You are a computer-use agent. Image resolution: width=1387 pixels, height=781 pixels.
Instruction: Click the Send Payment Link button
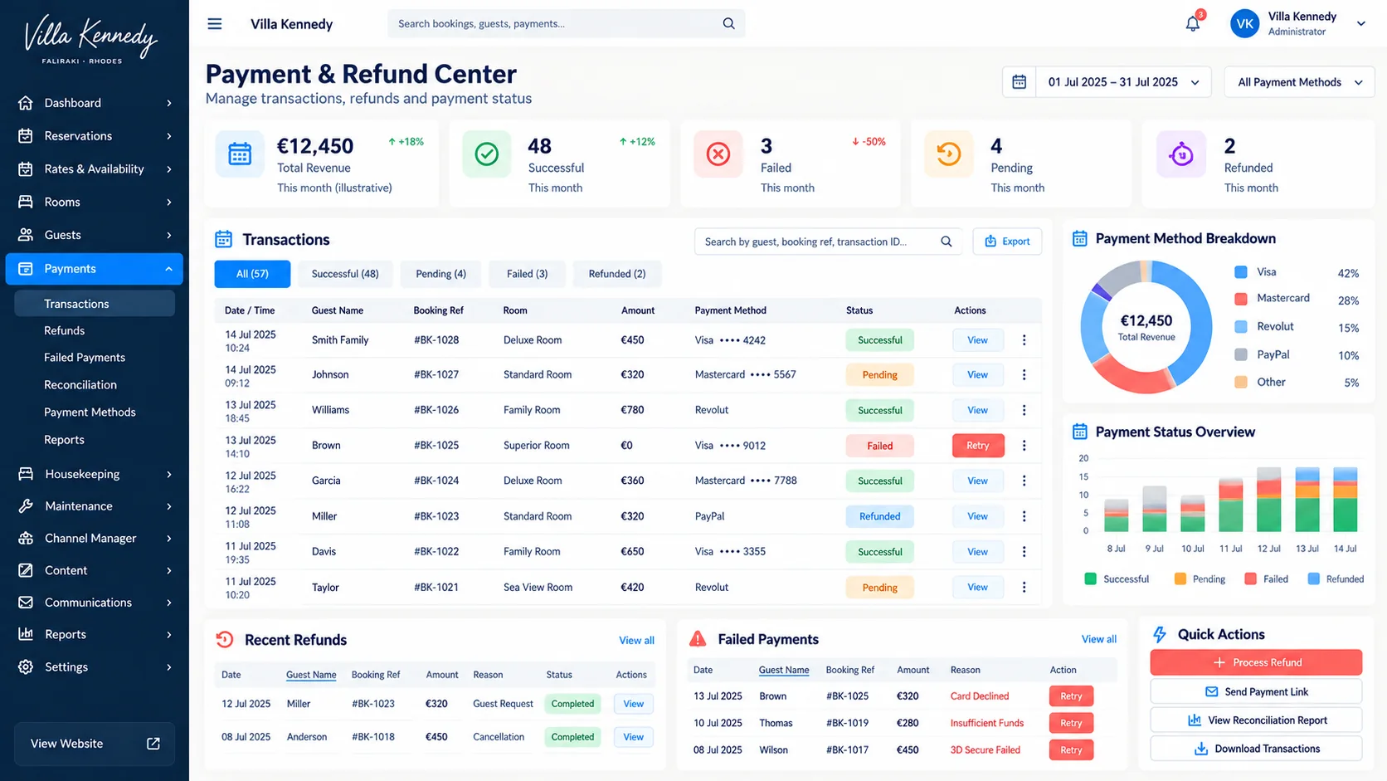pos(1256,691)
